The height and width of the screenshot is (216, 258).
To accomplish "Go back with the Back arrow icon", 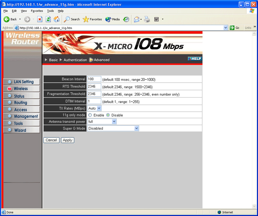I will pyautogui.click(x=6, y=19).
